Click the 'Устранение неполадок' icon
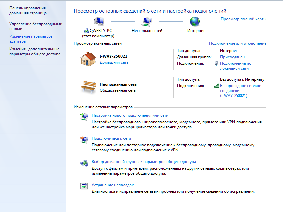The height and width of the screenshot is (212, 283). click(x=84, y=186)
